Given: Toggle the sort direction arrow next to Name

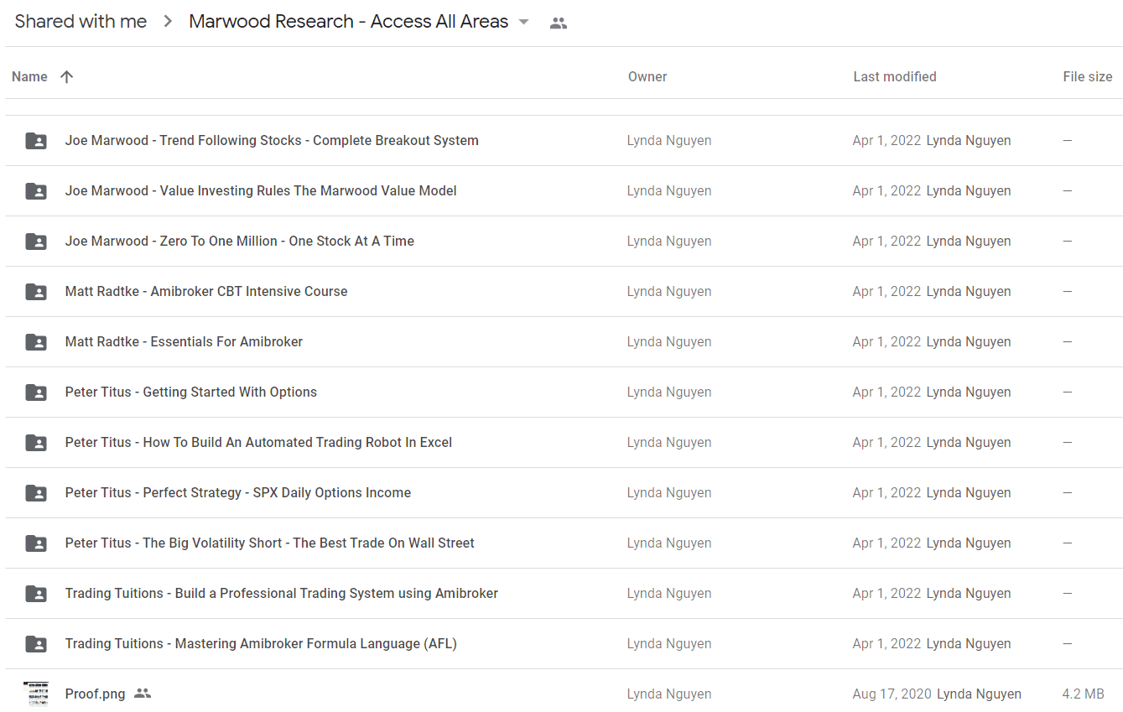Looking at the screenshot, I should tap(67, 76).
